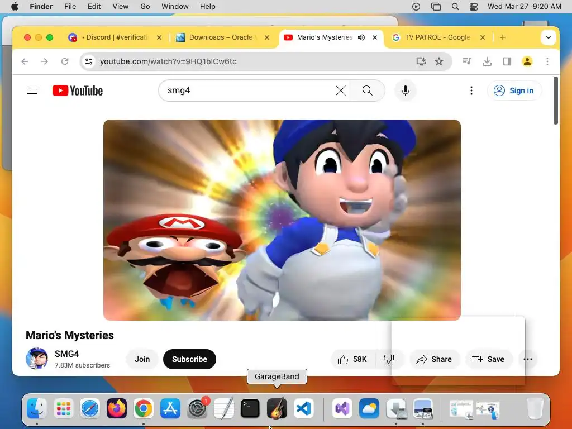Open the File menu
572x429 pixels.
[70, 7]
